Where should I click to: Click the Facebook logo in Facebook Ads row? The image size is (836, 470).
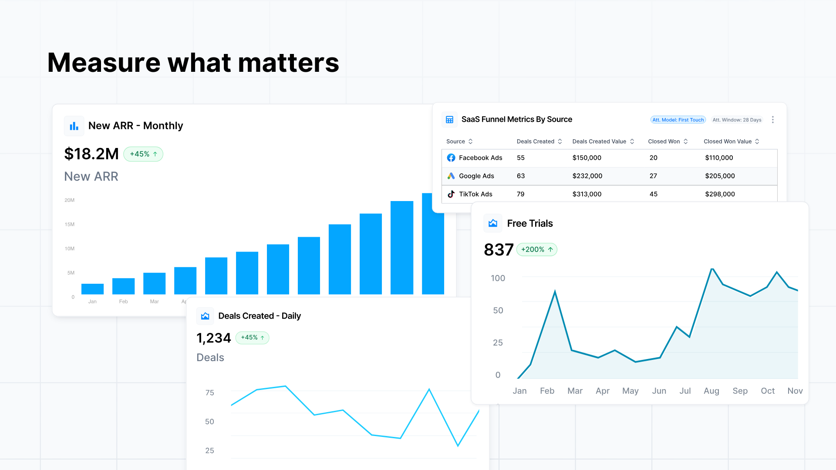pos(451,158)
